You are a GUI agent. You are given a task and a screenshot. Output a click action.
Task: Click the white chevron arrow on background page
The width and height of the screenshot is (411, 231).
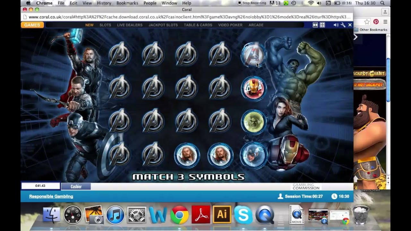coord(356,37)
